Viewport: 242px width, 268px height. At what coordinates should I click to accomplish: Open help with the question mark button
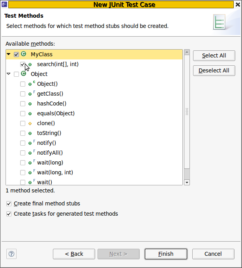[x=11, y=254]
